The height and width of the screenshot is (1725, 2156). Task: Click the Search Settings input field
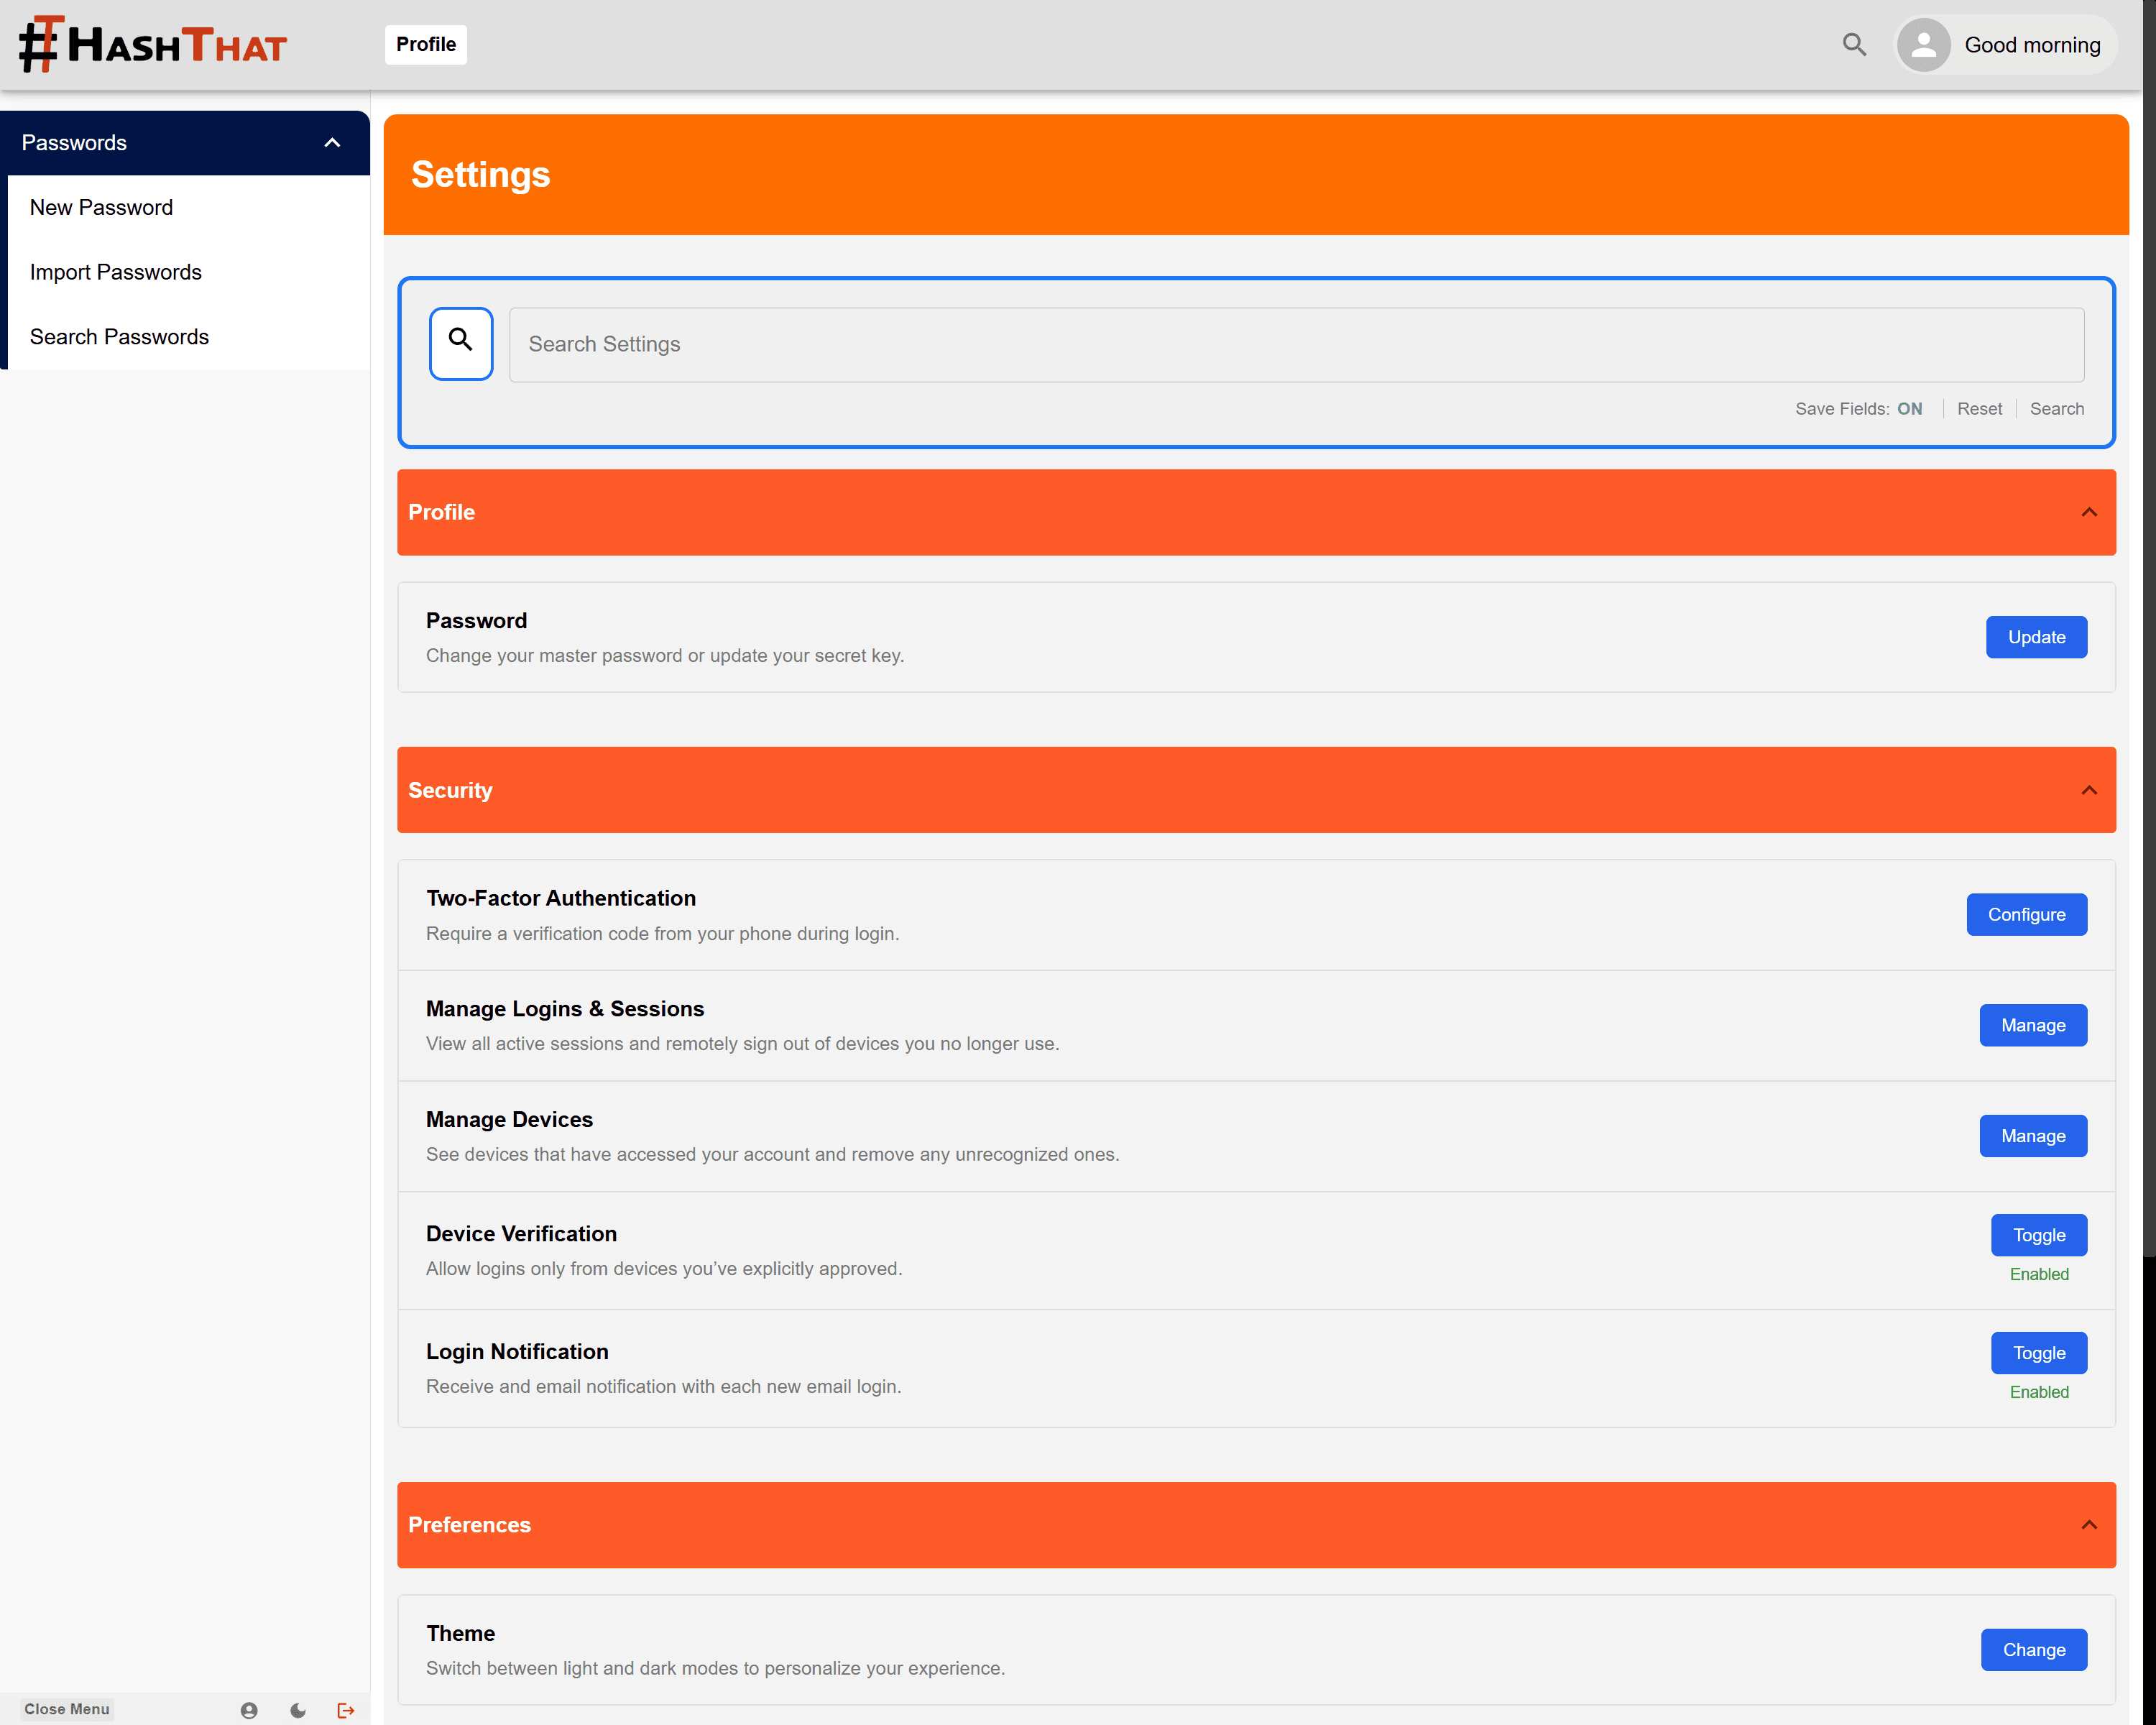point(1295,344)
